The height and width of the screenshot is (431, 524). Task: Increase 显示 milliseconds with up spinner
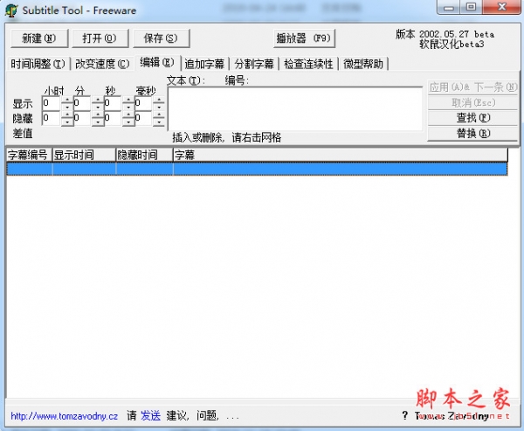(159, 100)
